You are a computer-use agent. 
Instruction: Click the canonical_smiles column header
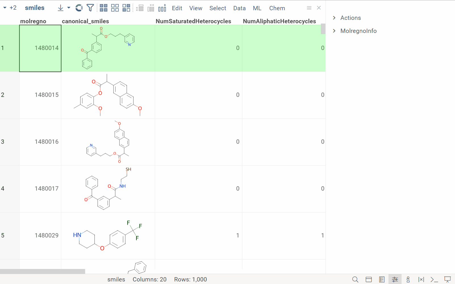[x=85, y=21]
